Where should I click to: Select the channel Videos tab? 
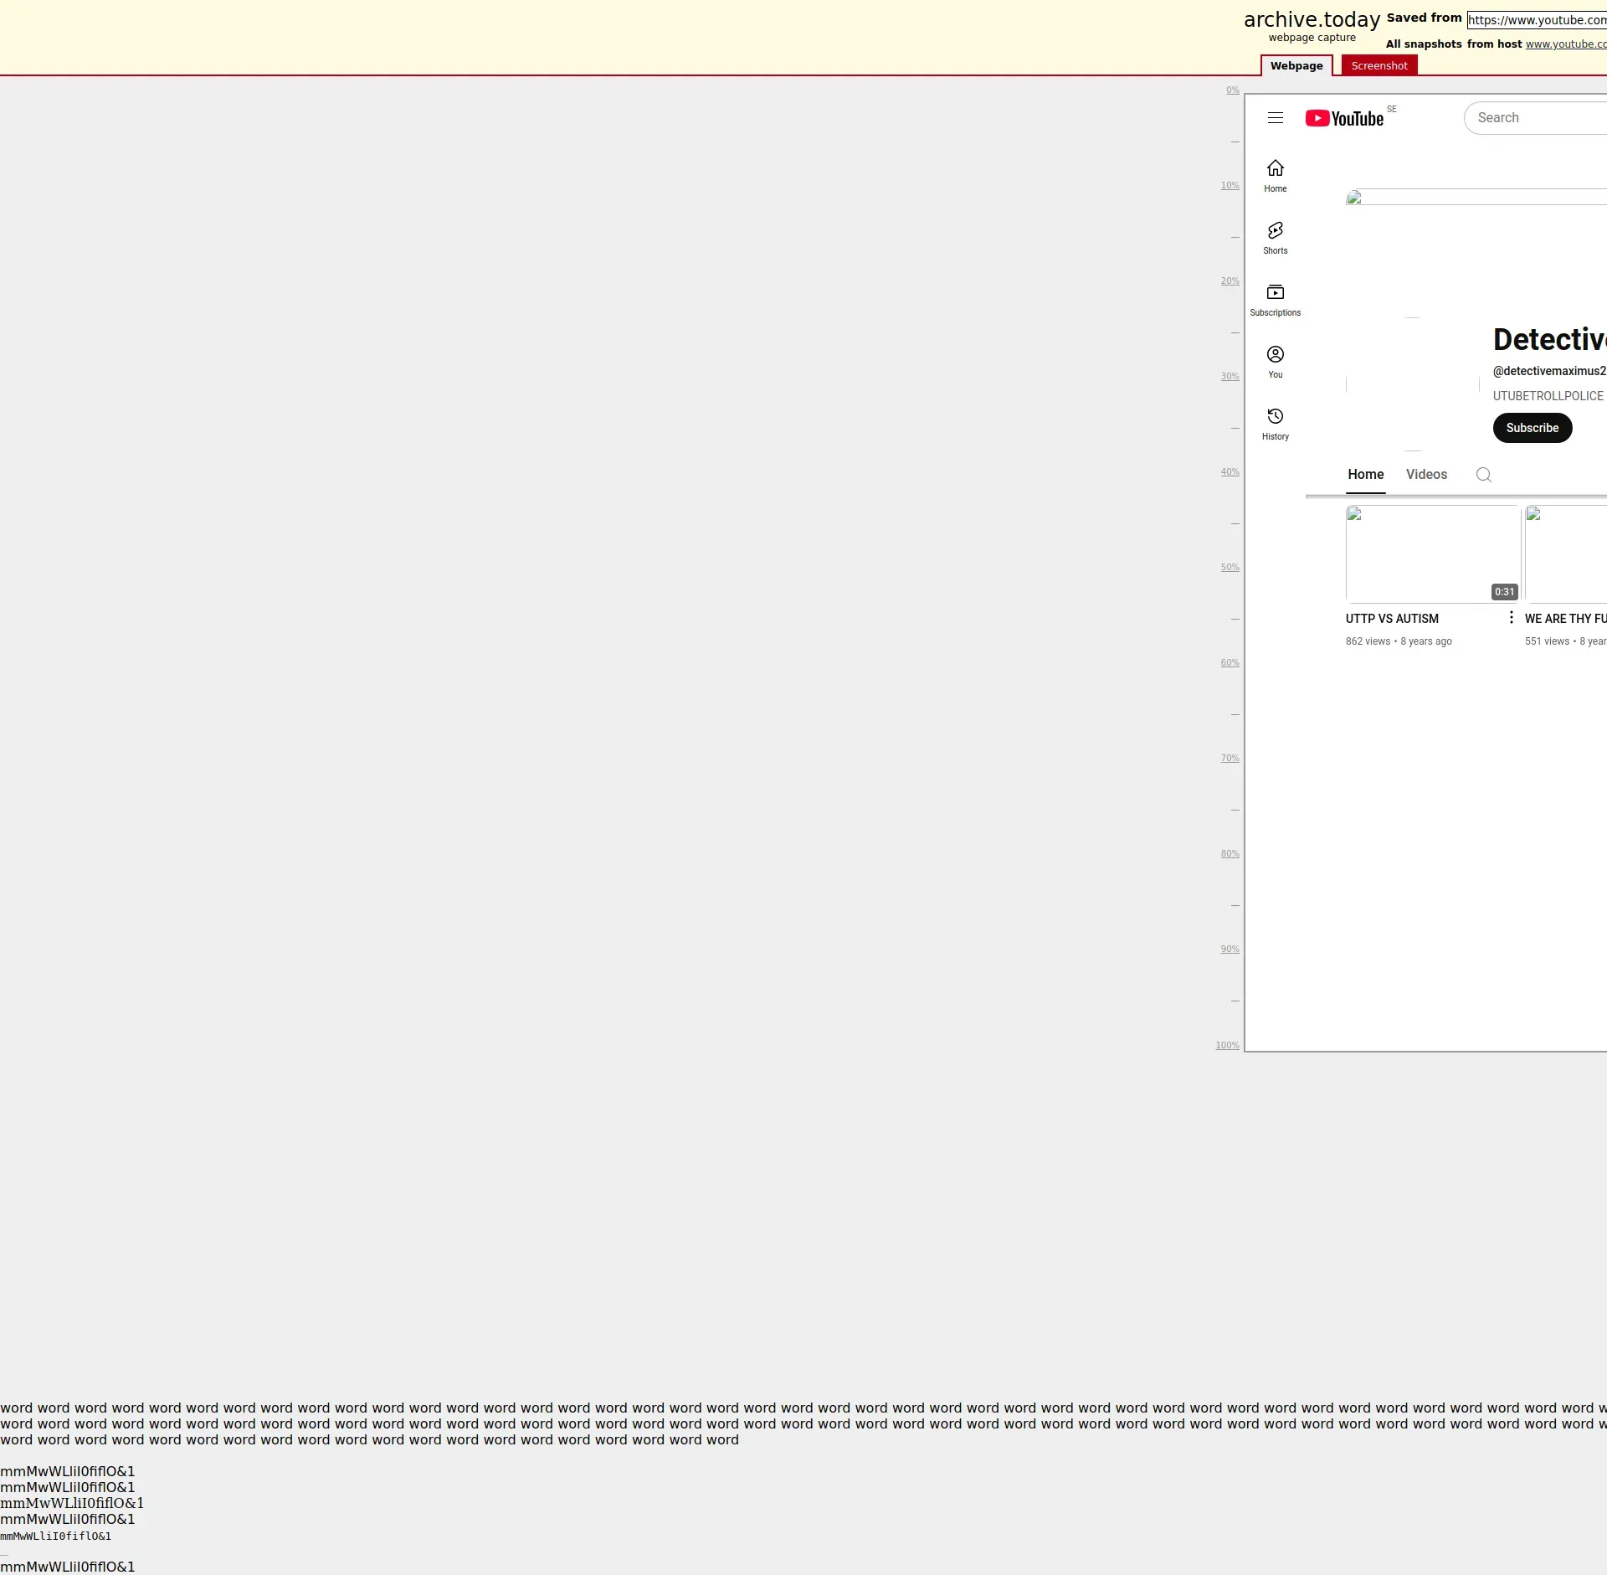click(1426, 475)
